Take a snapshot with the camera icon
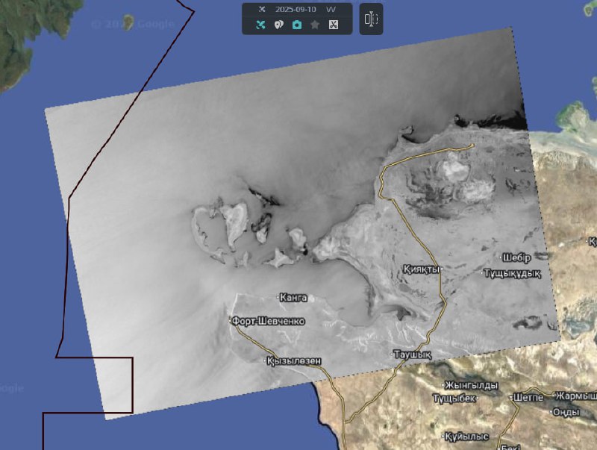 pos(296,25)
